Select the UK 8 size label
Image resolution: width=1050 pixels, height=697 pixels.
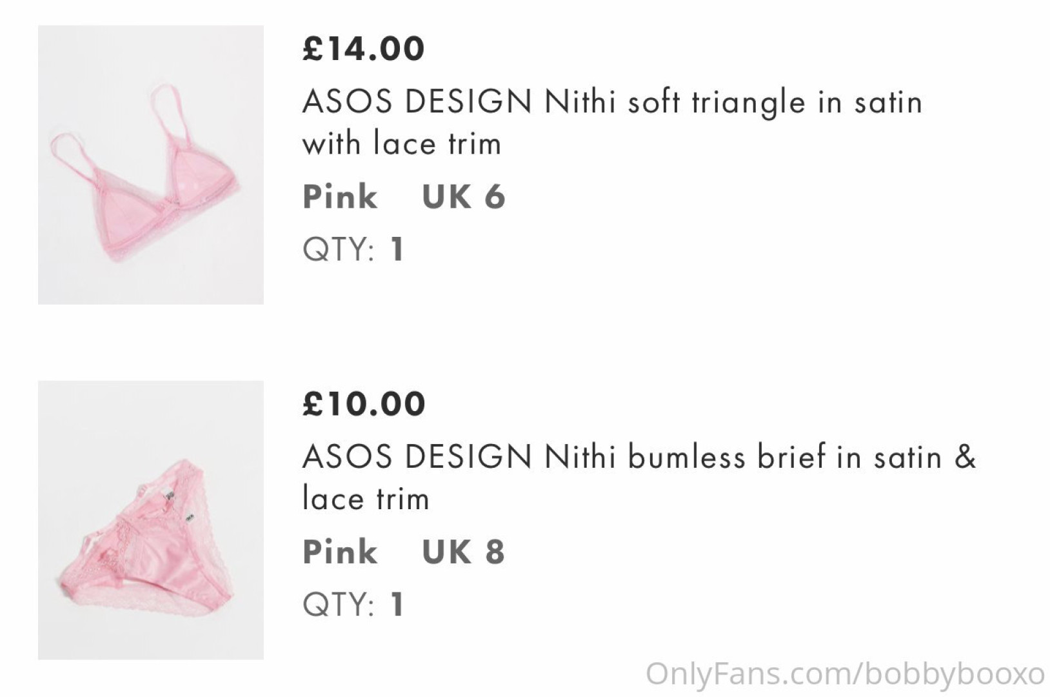click(463, 552)
